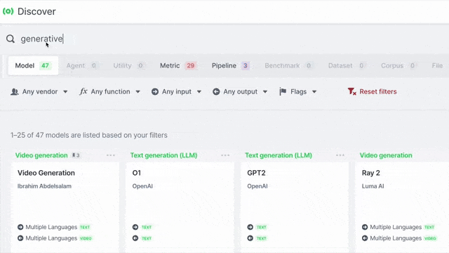Screen dimensions: 449x253
Task: Switch to the Model tab
Action: point(33,65)
